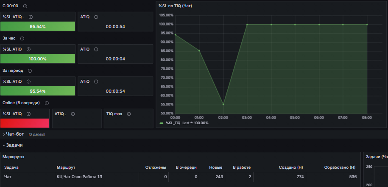Sort table by 'В очереди' column header
Screen dimensions: 388x187
click(186, 167)
